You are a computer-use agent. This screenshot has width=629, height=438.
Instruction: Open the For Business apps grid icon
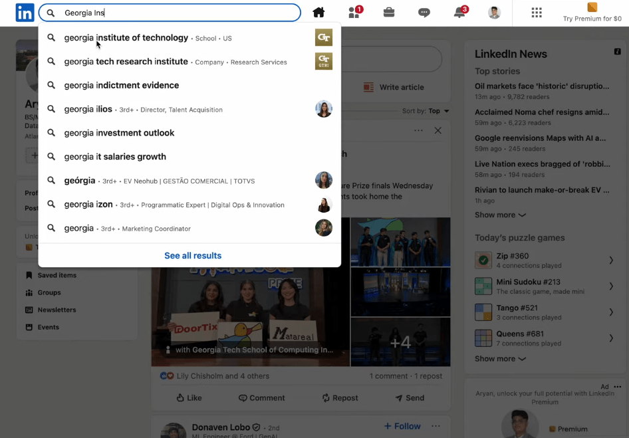coord(537,13)
